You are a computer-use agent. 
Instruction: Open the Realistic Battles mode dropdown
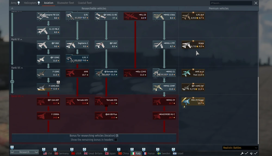(240, 148)
